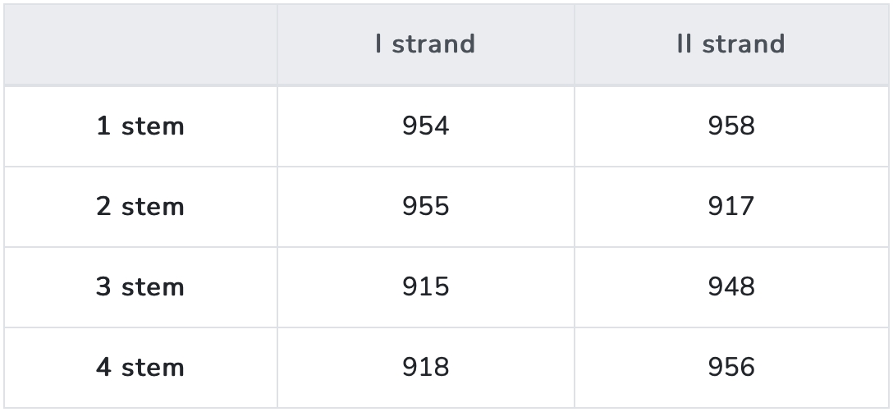Pick the cell showing 915
The width and height of the screenshot is (893, 412).
[x=425, y=286]
